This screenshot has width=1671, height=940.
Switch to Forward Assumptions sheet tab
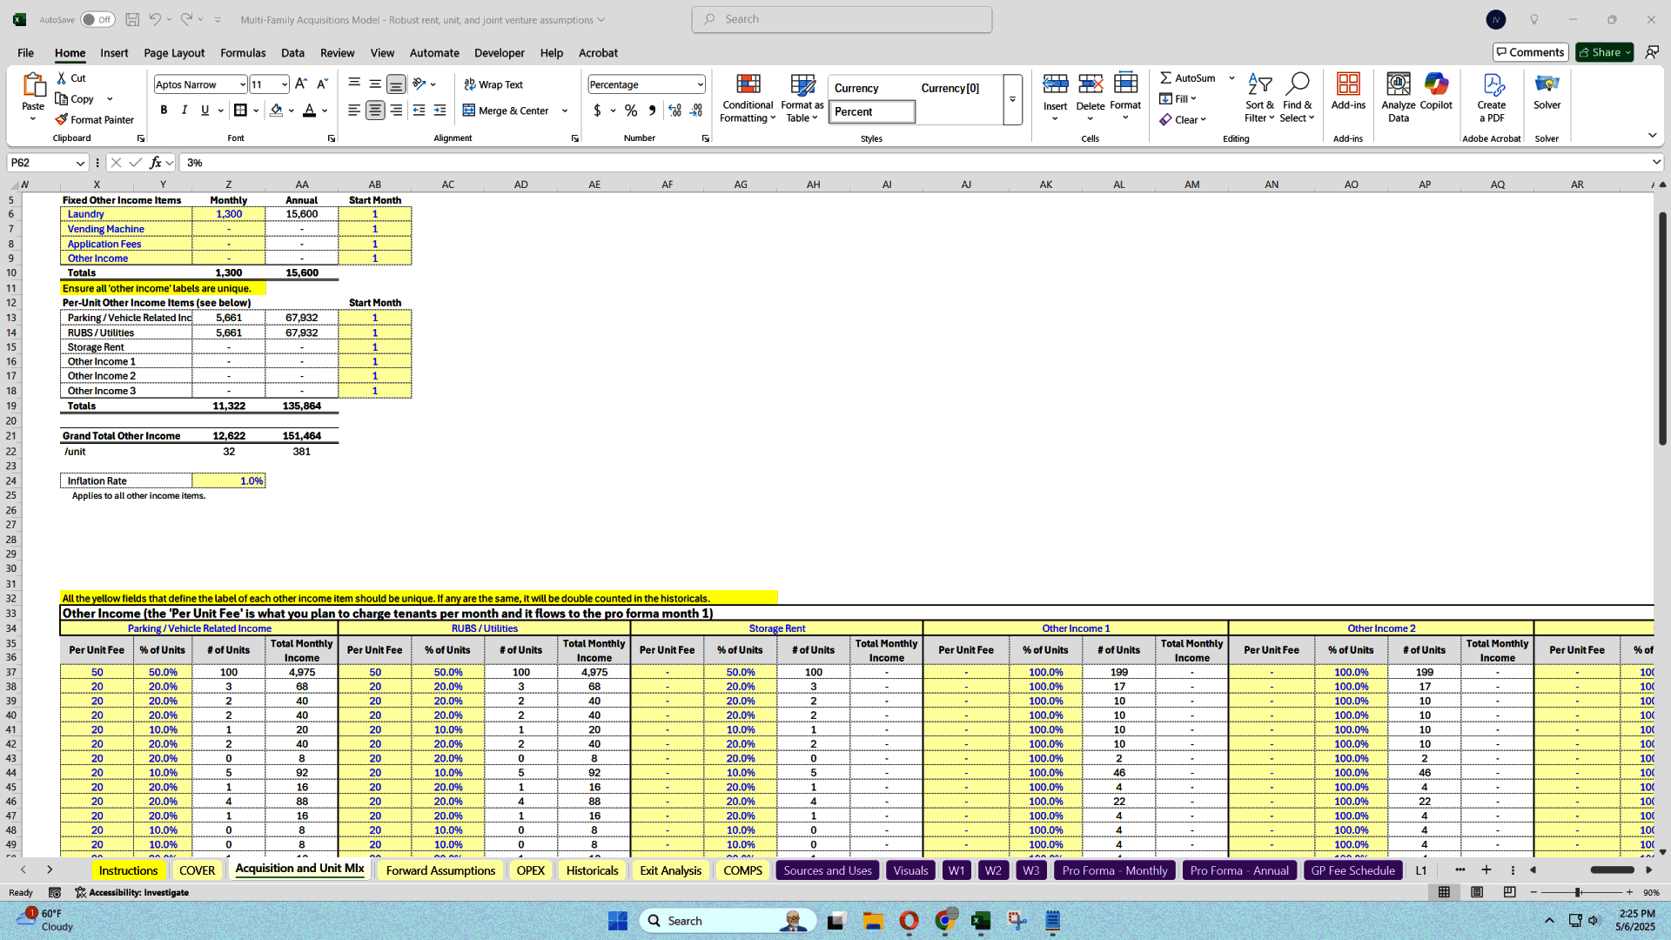pos(440,870)
